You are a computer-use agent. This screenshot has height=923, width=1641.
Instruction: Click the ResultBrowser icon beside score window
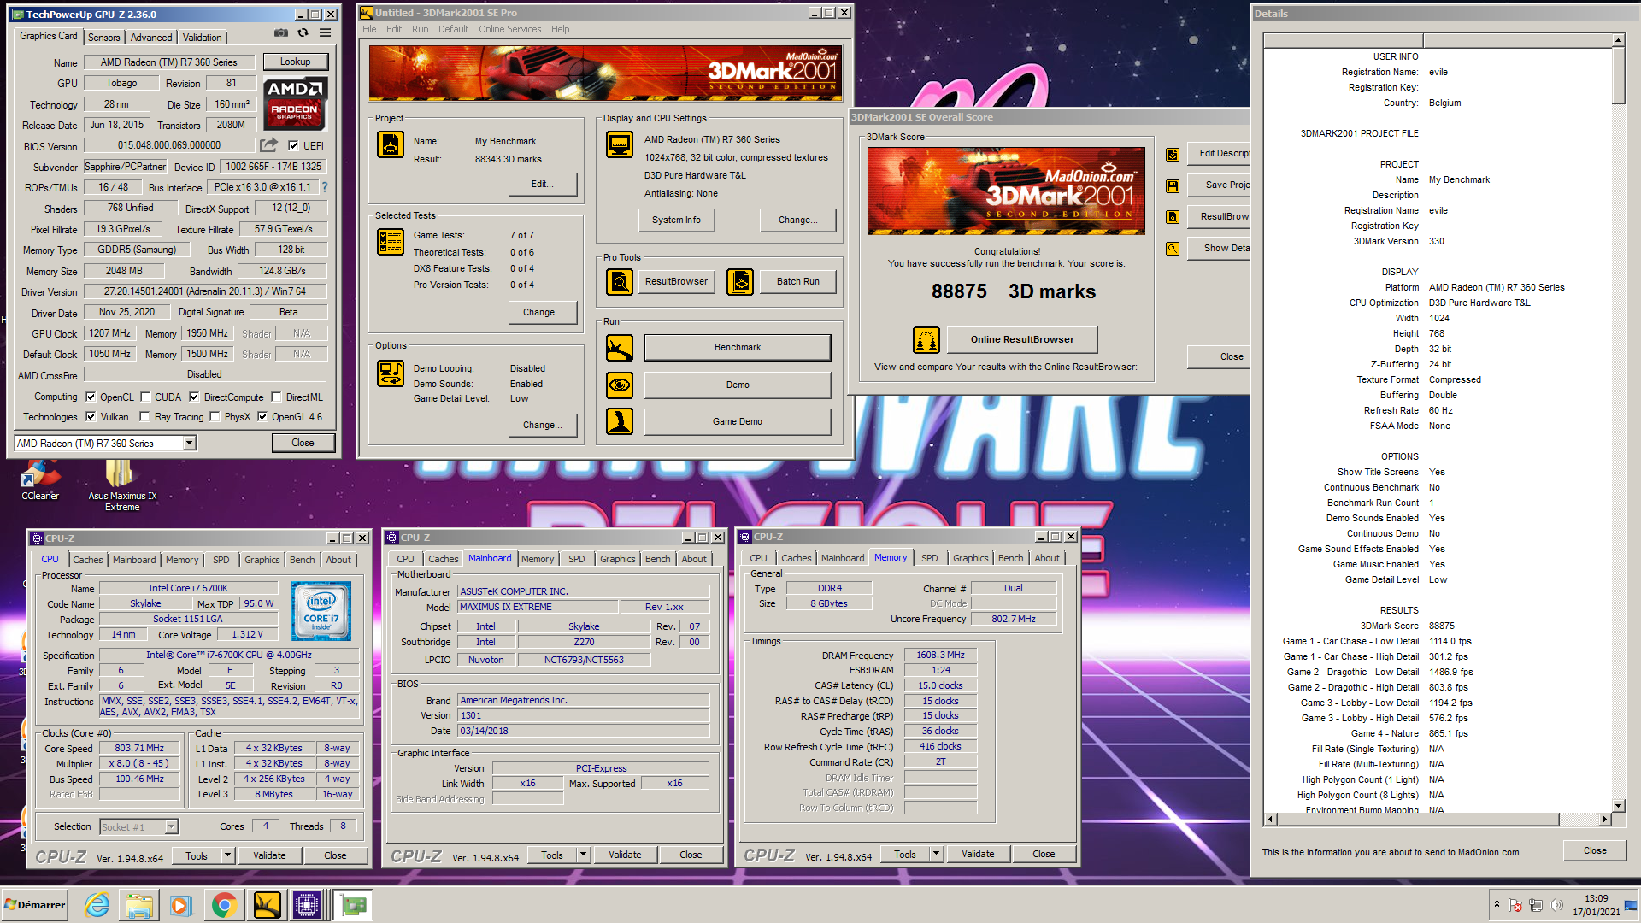pyautogui.click(x=1173, y=217)
